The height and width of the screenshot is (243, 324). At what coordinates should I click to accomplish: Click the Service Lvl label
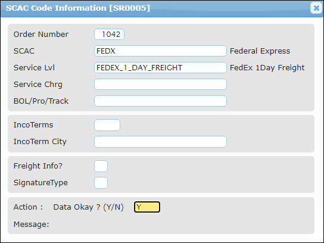(x=34, y=68)
